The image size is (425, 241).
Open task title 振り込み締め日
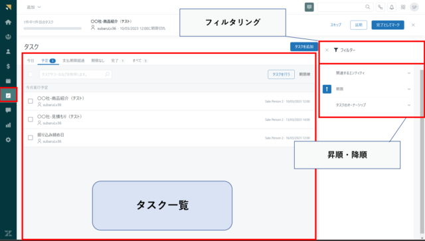pos(50,135)
